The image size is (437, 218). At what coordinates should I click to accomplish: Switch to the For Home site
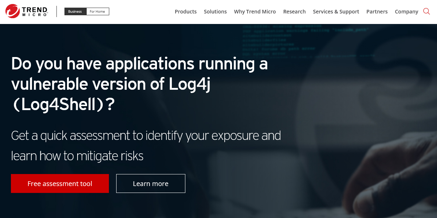click(98, 12)
